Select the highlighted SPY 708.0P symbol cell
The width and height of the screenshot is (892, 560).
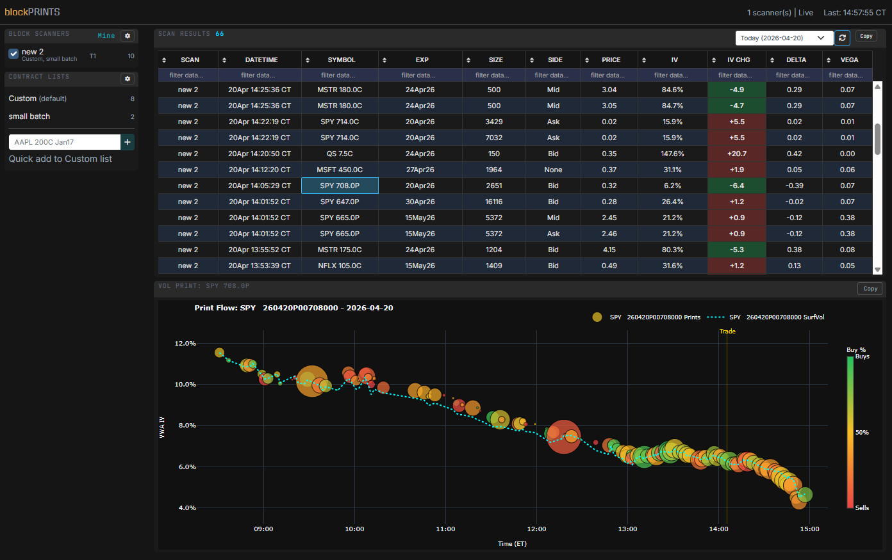340,186
